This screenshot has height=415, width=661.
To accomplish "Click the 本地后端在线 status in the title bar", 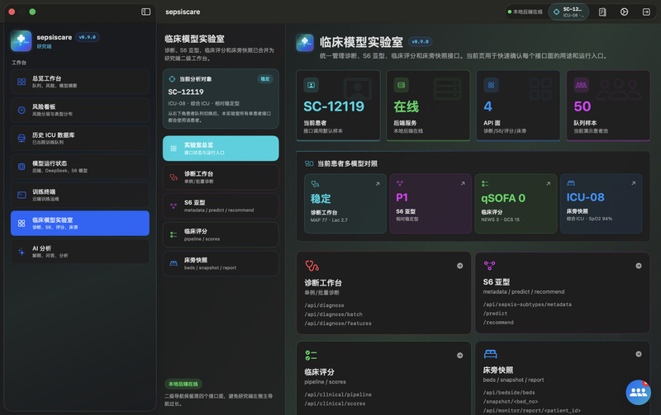I will (x=525, y=12).
